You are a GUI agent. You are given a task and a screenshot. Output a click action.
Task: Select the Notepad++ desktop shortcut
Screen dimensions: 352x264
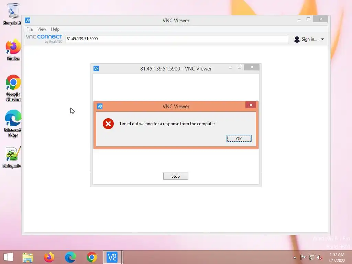click(12, 157)
